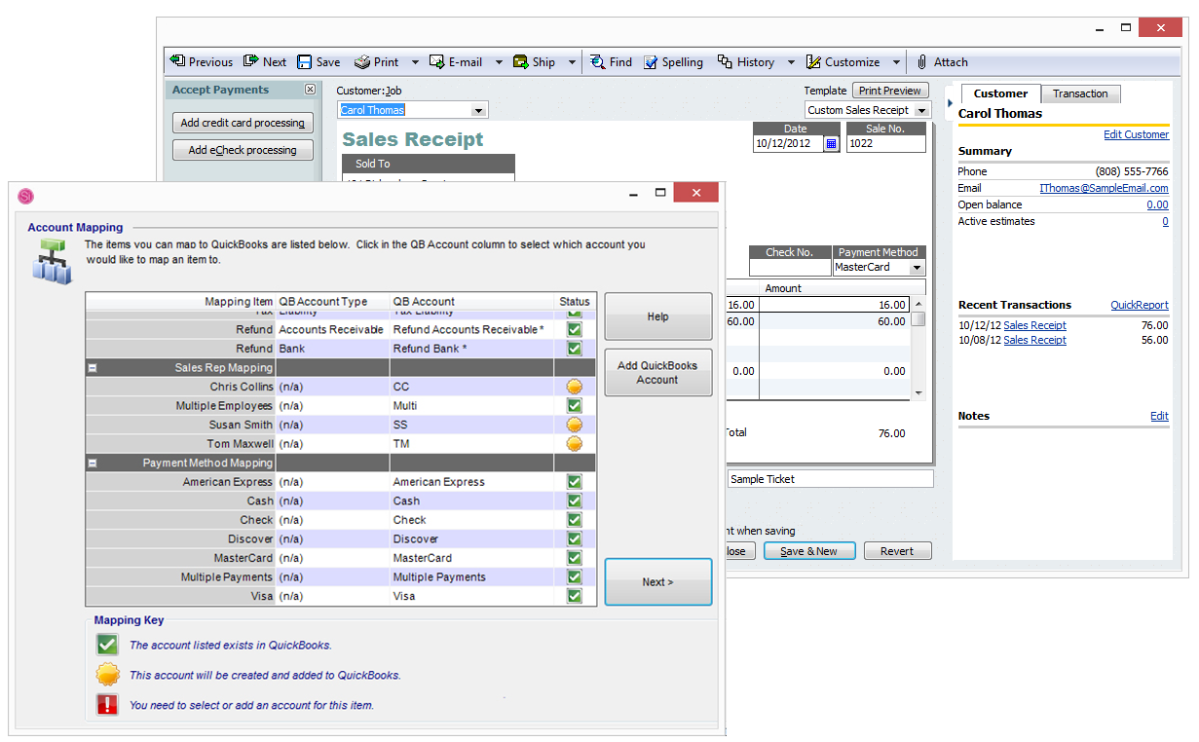1199x742 pixels.
Task: Open the Custom Sales Receipt template dropdown
Action: (x=921, y=110)
